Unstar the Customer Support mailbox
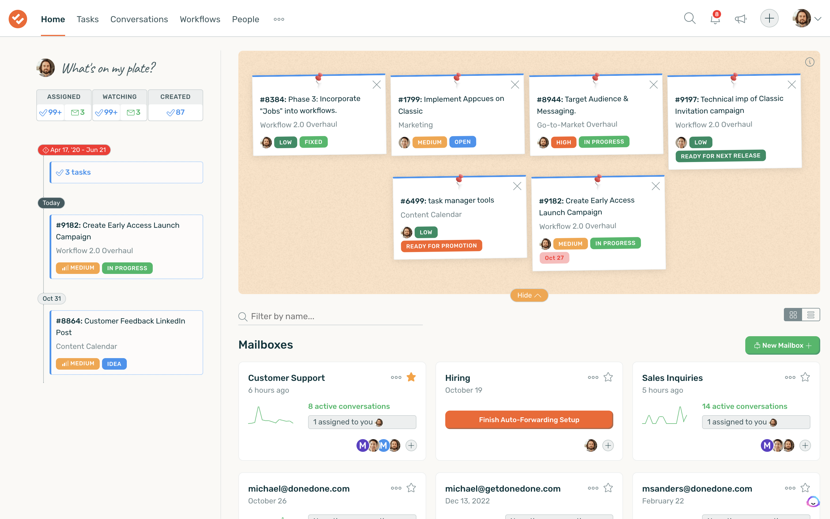Viewport: 830px width, 519px height. pyautogui.click(x=411, y=377)
